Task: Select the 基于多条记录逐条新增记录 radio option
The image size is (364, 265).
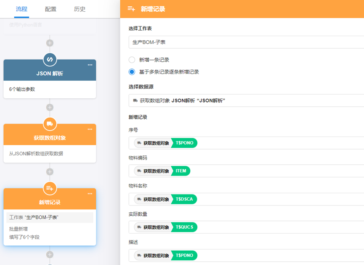Action: click(132, 72)
